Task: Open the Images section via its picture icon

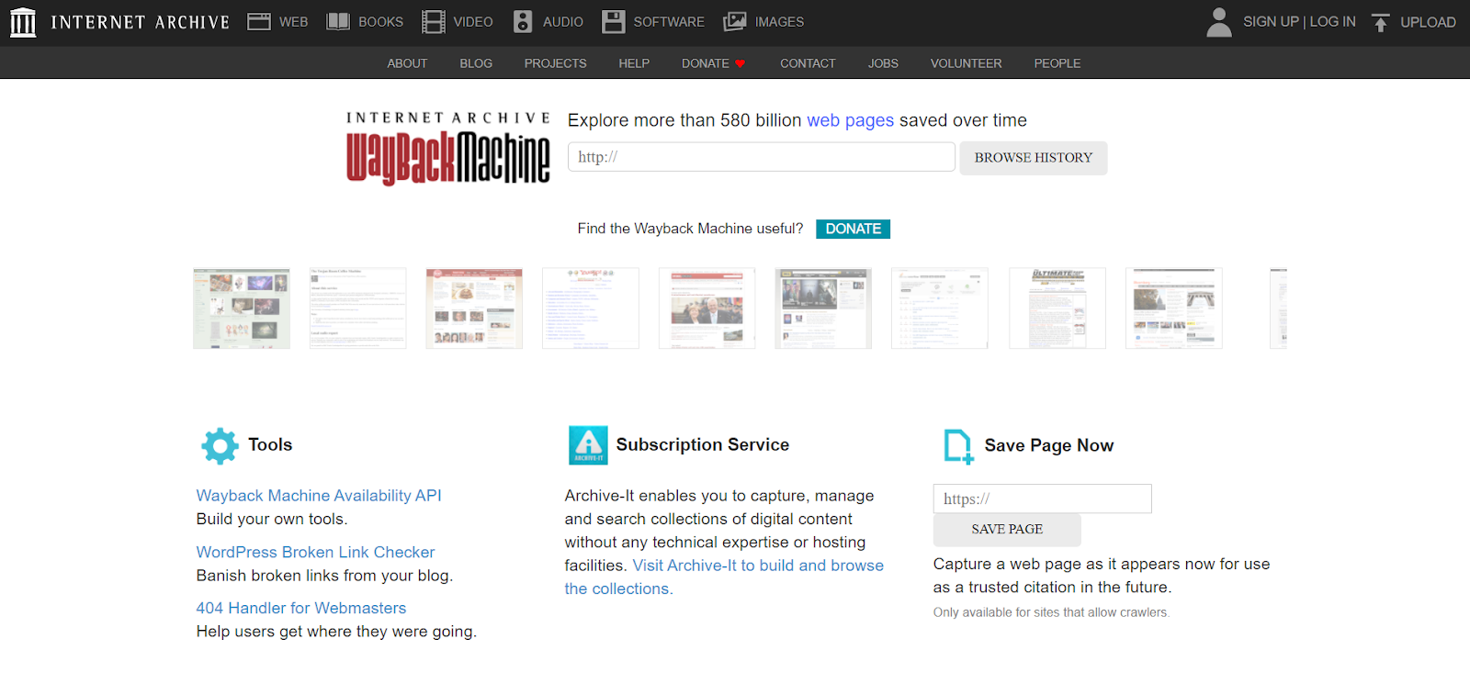Action: (735, 21)
